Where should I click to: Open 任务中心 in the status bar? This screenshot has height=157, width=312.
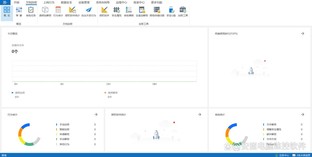282,155
